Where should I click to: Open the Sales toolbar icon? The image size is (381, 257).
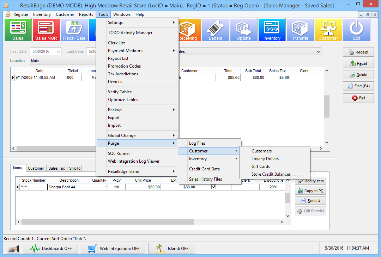click(18, 30)
